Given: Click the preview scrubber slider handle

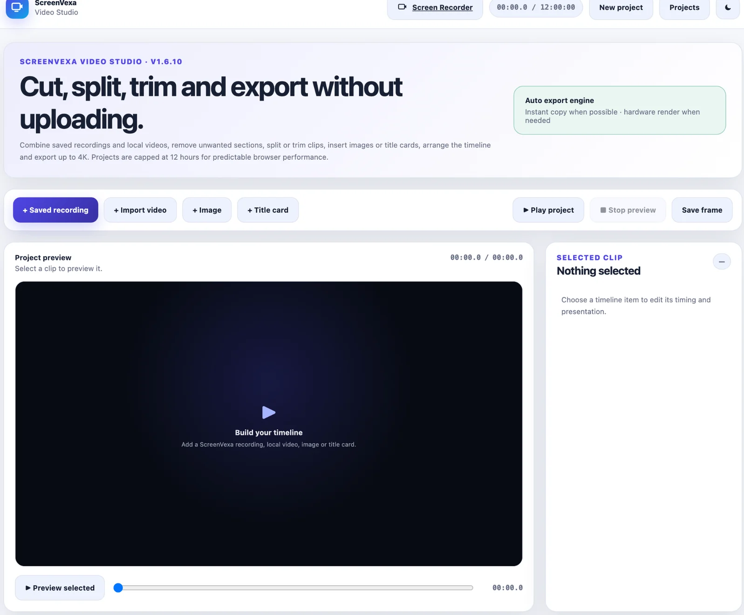Looking at the screenshot, I should point(118,588).
